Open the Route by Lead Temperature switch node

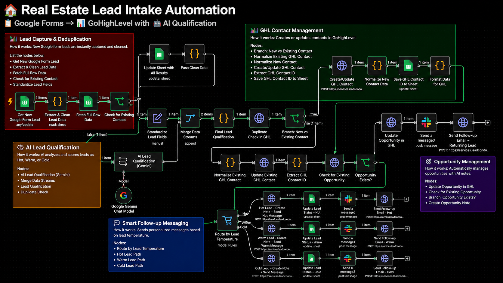click(x=227, y=220)
